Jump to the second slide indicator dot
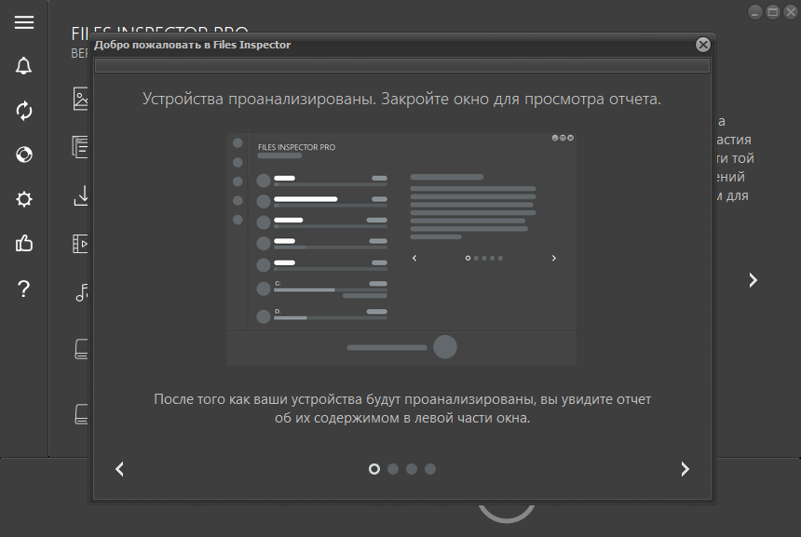The height and width of the screenshot is (537, 801). [393, 469]
